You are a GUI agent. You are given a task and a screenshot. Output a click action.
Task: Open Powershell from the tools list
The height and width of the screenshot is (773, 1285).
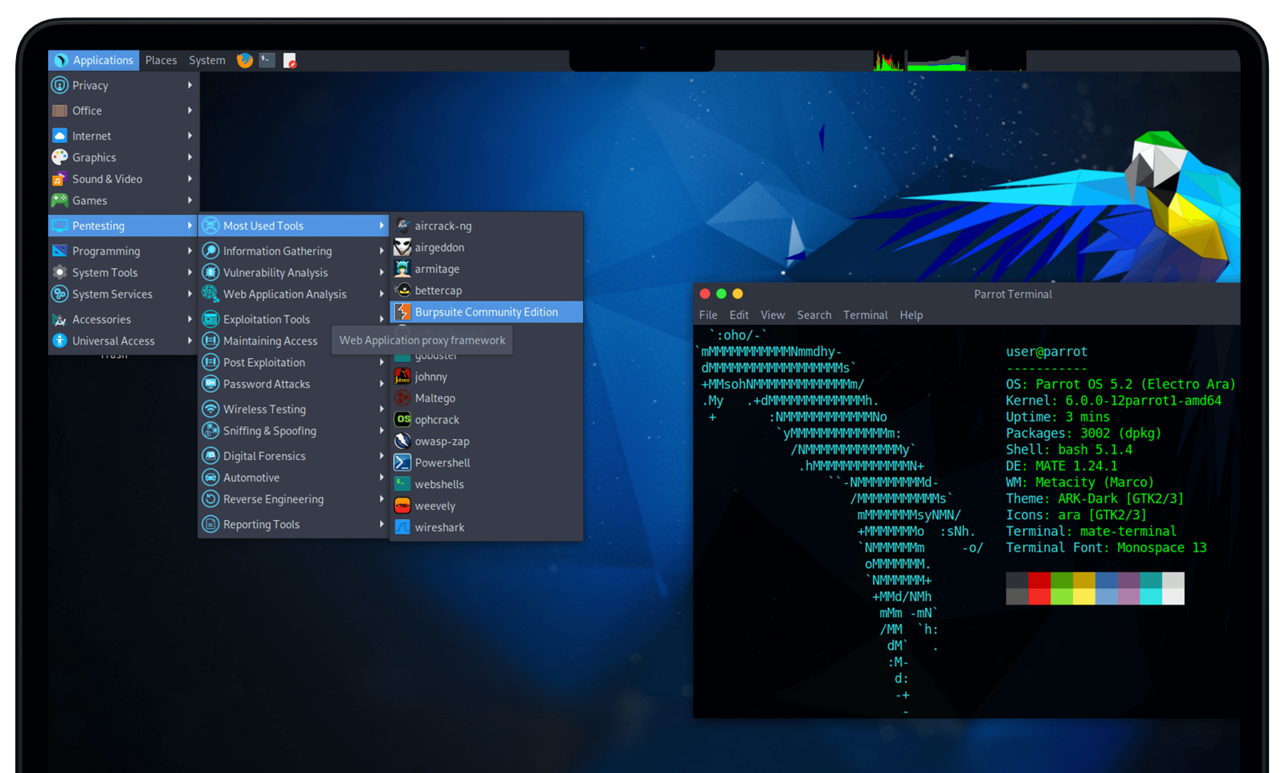point(442,462)
